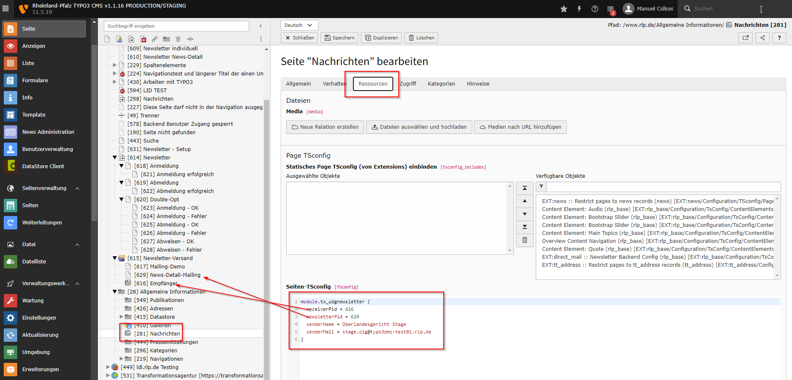Image resolution: width=792 pixels, height=380 pixels.
Task: Open DataStore Client module
Action: click(44, 167)
